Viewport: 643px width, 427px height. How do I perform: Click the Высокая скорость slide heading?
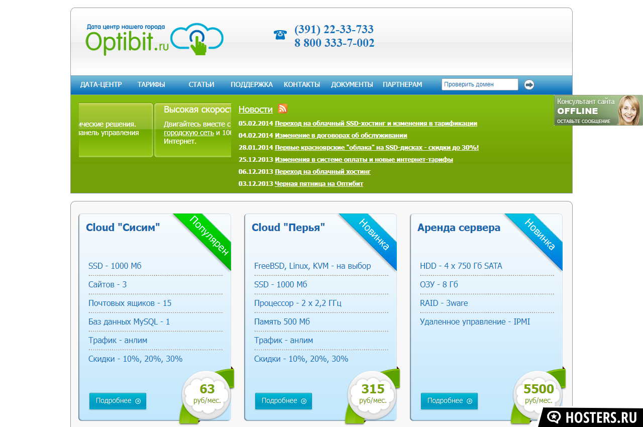pos(197,110)
